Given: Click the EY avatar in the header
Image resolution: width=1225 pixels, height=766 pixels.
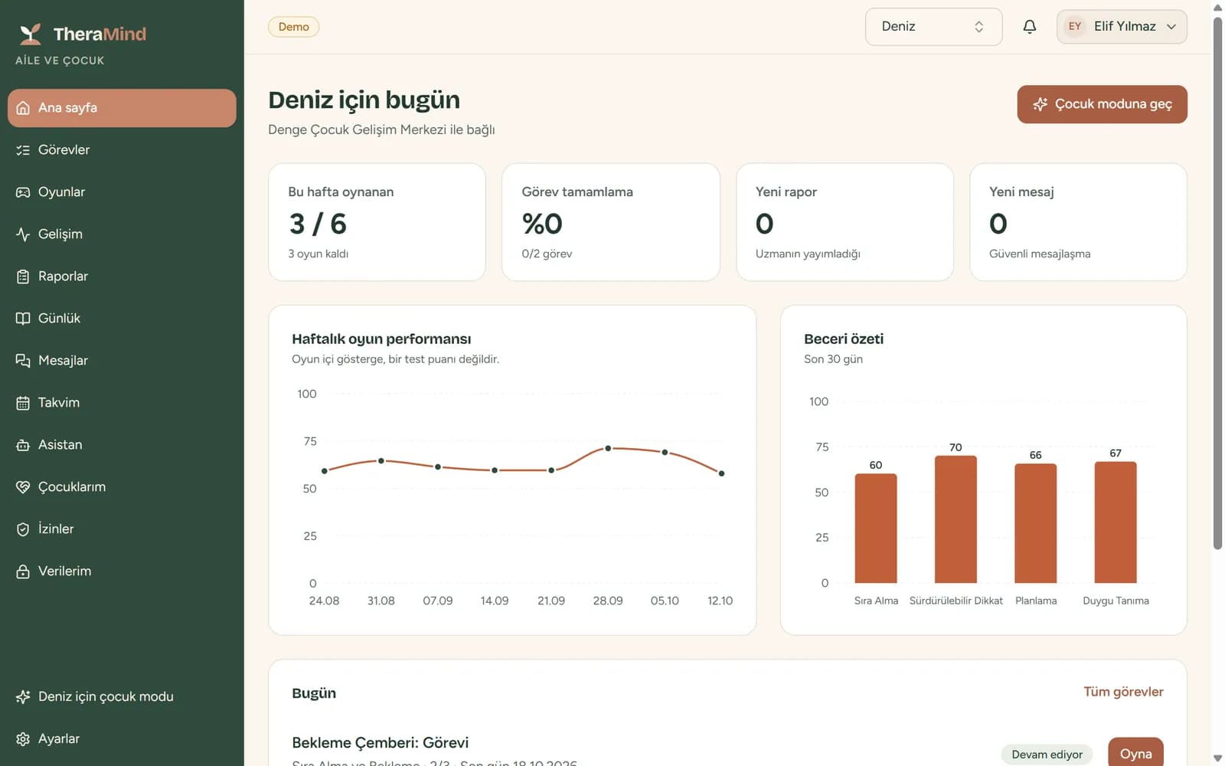Looking at the screenshot, I should point(1075,27).
